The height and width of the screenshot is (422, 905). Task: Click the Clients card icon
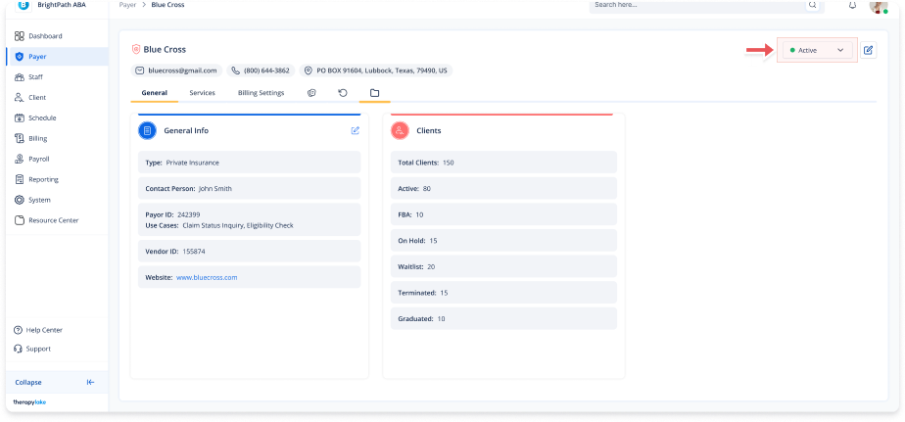tap(400, 130)
